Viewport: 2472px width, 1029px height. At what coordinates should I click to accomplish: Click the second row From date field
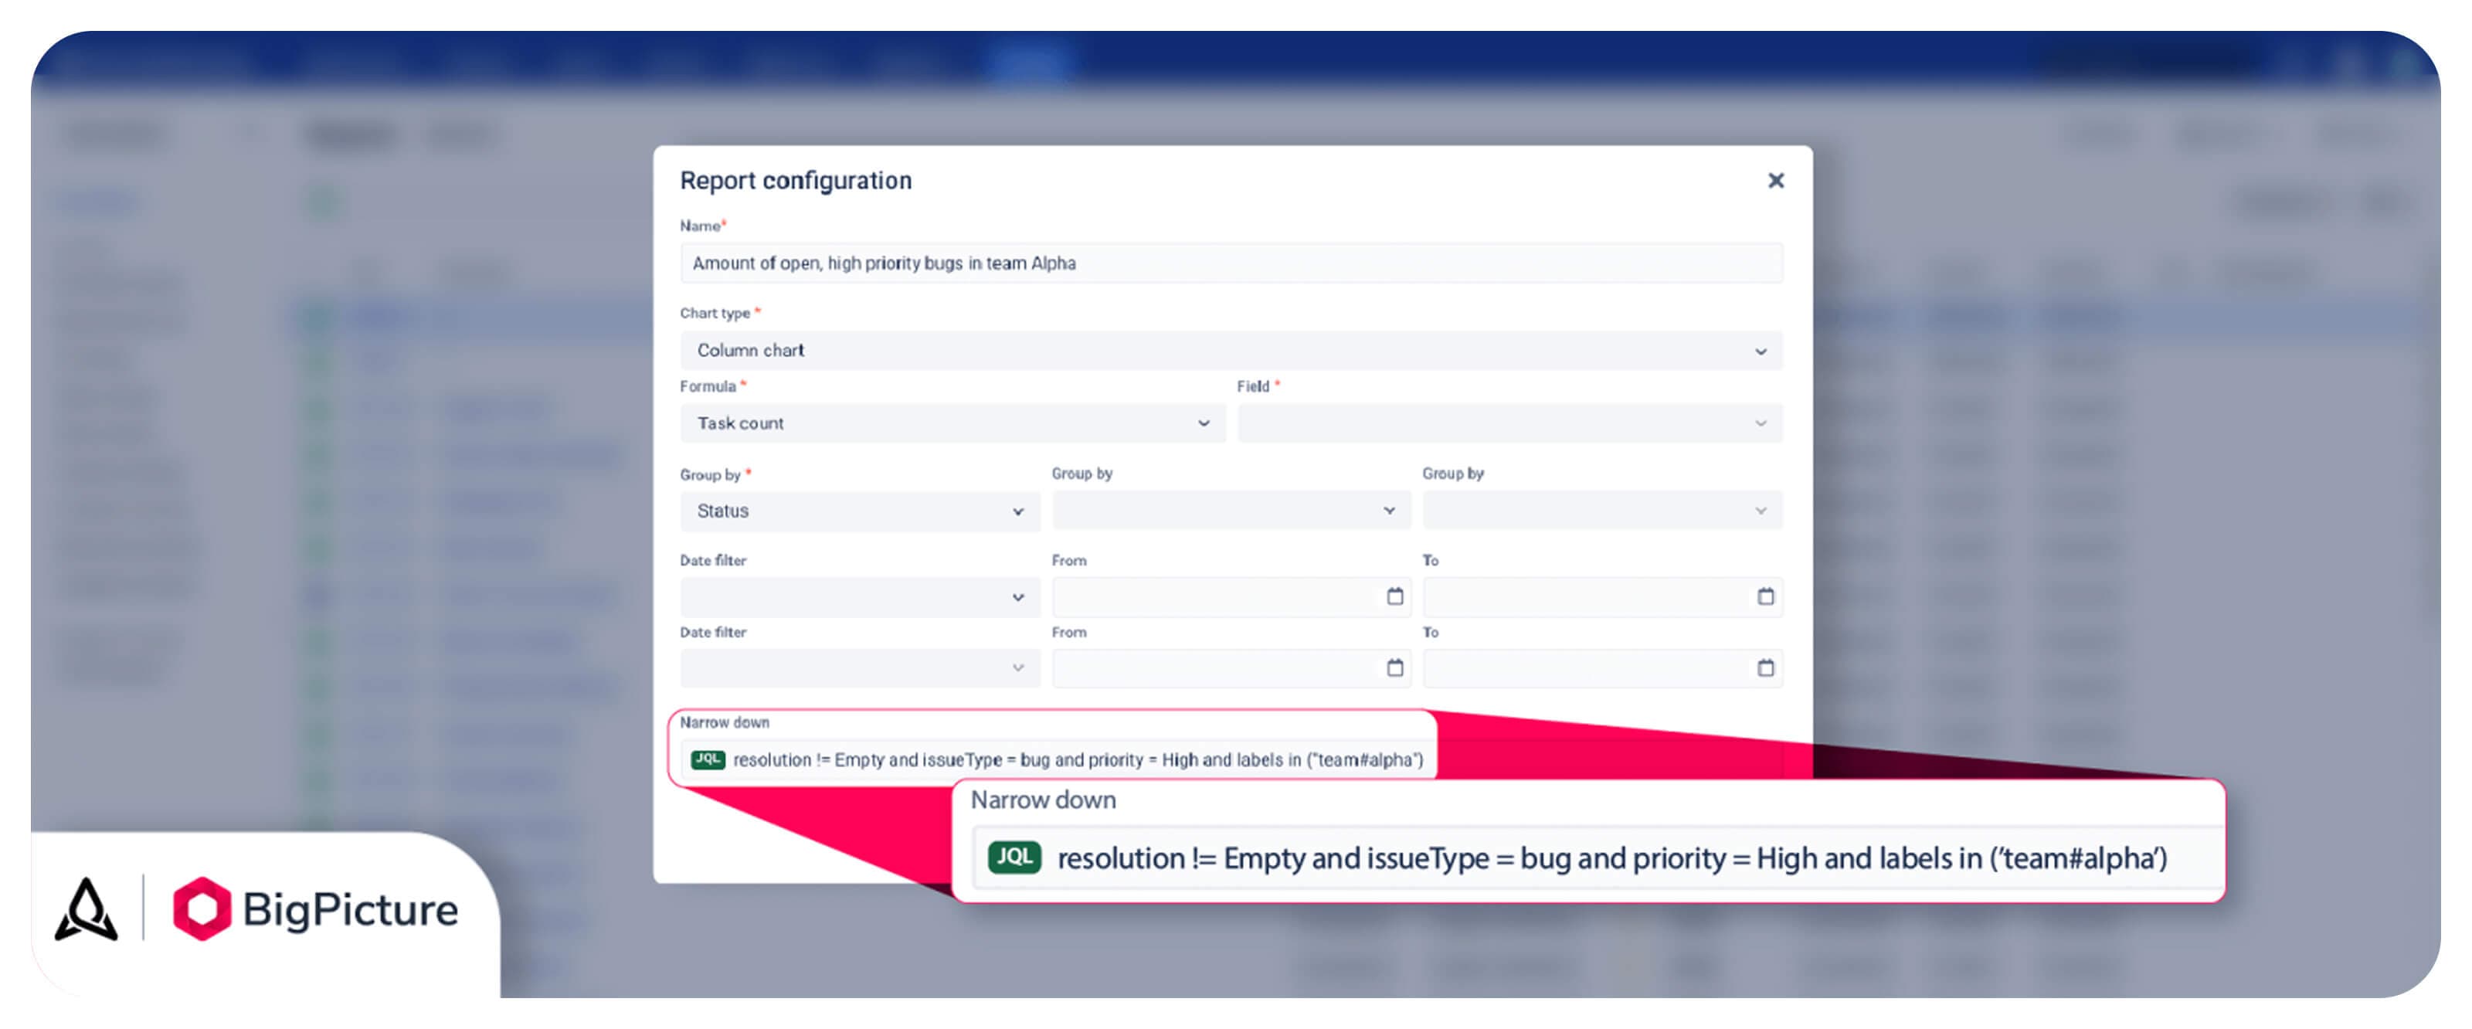[x=1231, y=668]
